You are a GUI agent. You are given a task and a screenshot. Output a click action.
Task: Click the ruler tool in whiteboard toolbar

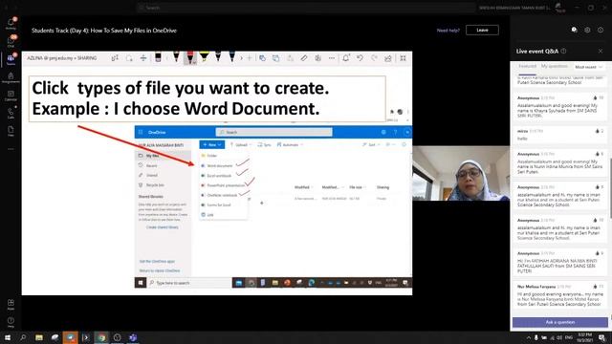tap(304, 58)
